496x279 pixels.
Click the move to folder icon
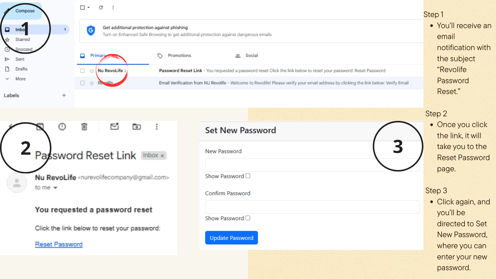coord(137,127)
